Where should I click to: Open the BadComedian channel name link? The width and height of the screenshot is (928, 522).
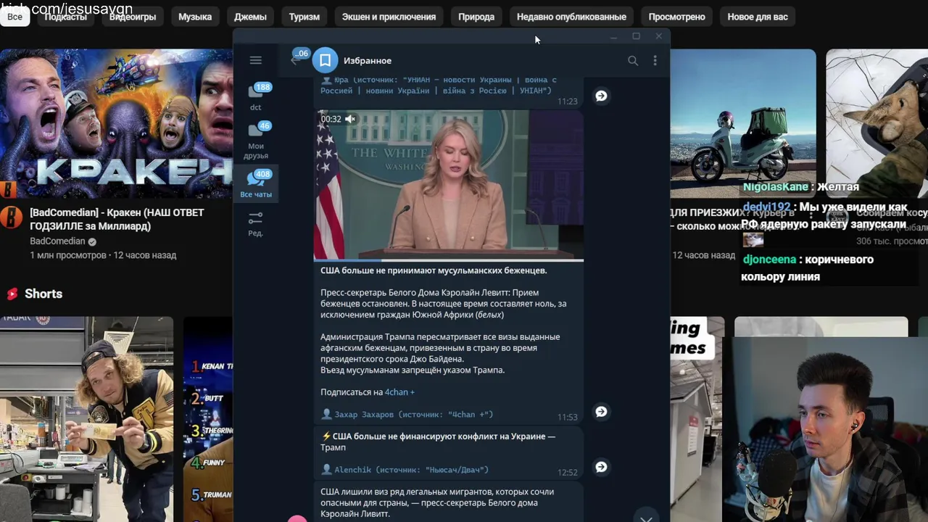[x=58, y=241]
